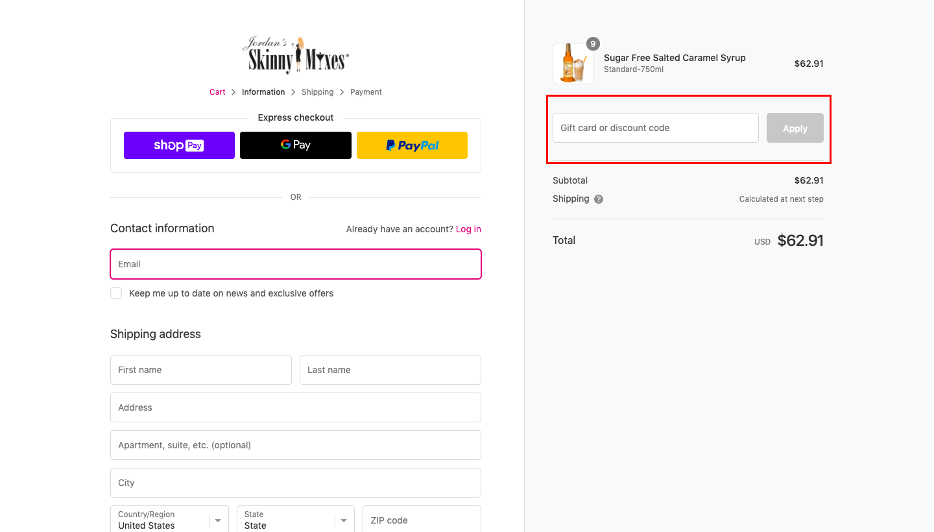The width and height of the screenshot is (934, 532).
Task: Focus the Apartment, suite, etc. field
Action: 296,445
